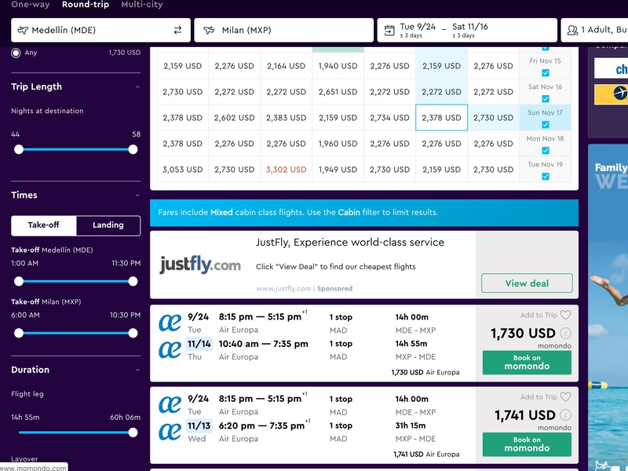Save the 1,730 USD flight with the heart

[x=565, y=315]
